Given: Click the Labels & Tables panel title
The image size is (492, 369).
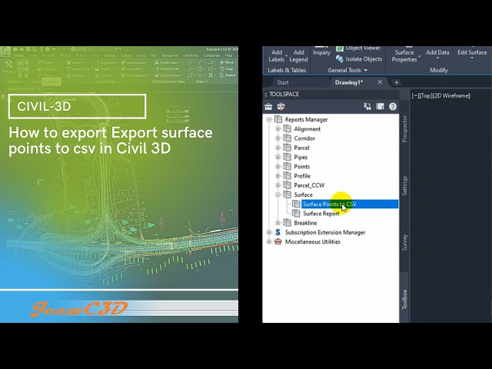Looking at the screenshot, I should (287, 70).
